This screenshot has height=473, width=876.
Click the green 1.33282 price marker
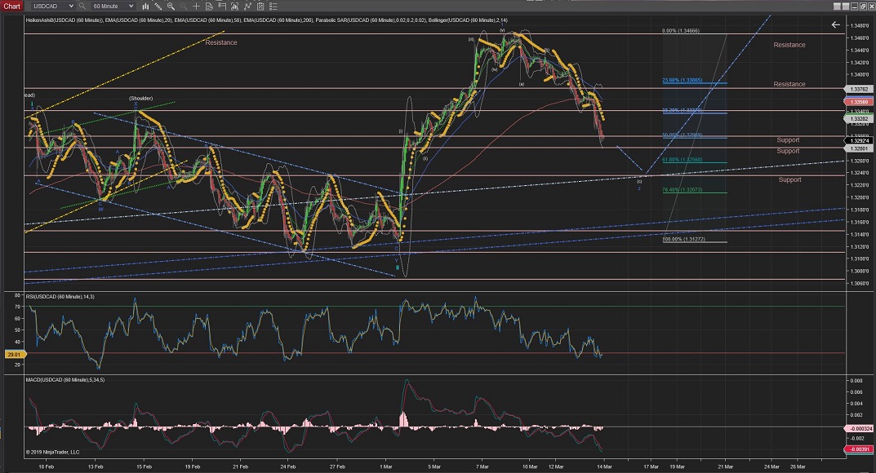tap(859, 119)
